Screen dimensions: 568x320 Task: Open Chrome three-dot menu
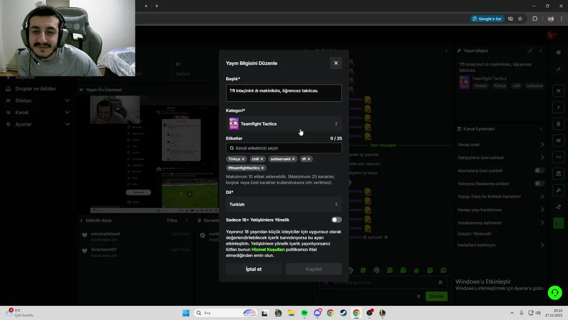561,19
